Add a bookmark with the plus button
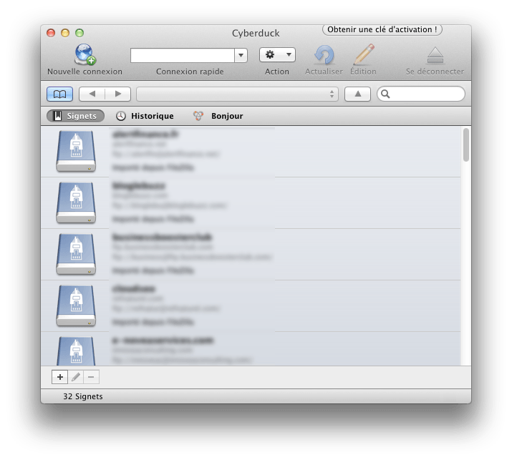 pos(59,377)
